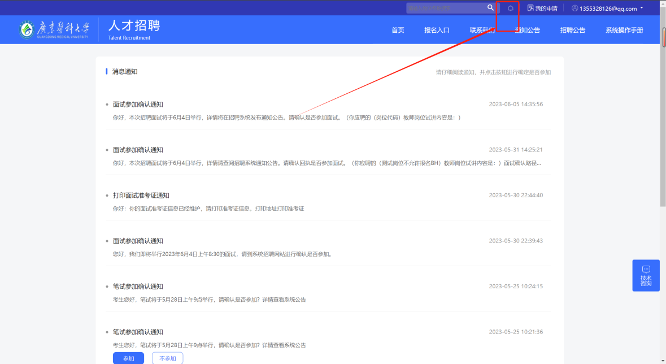The width and height of the screenshot is (666, 364).
Task: Open the 2023-05-25 10:24:15 笔试参加确认通知
Action: (138, 287)
